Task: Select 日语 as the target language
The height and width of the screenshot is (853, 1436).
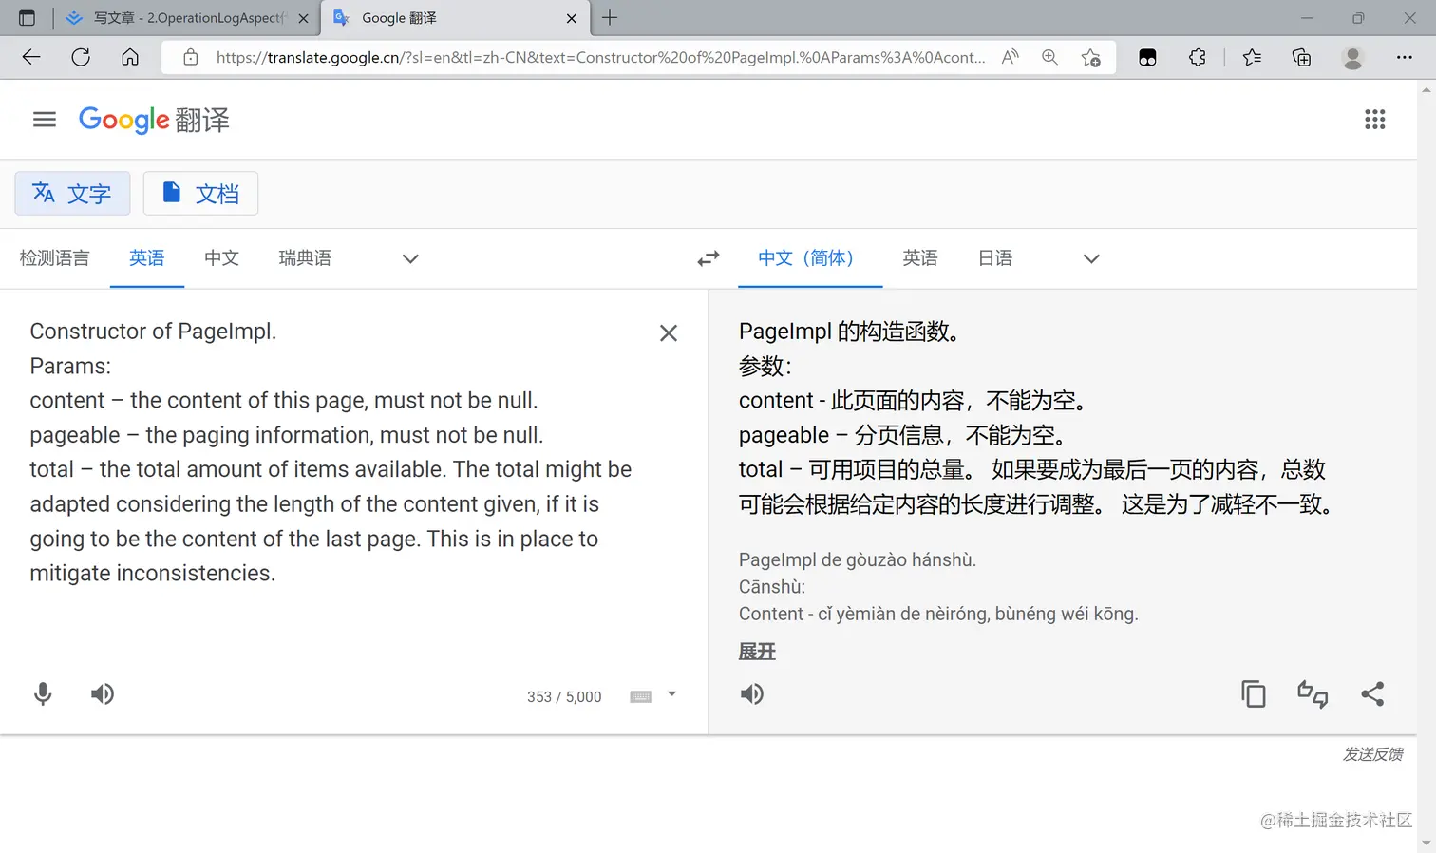Action: (994, 258)
